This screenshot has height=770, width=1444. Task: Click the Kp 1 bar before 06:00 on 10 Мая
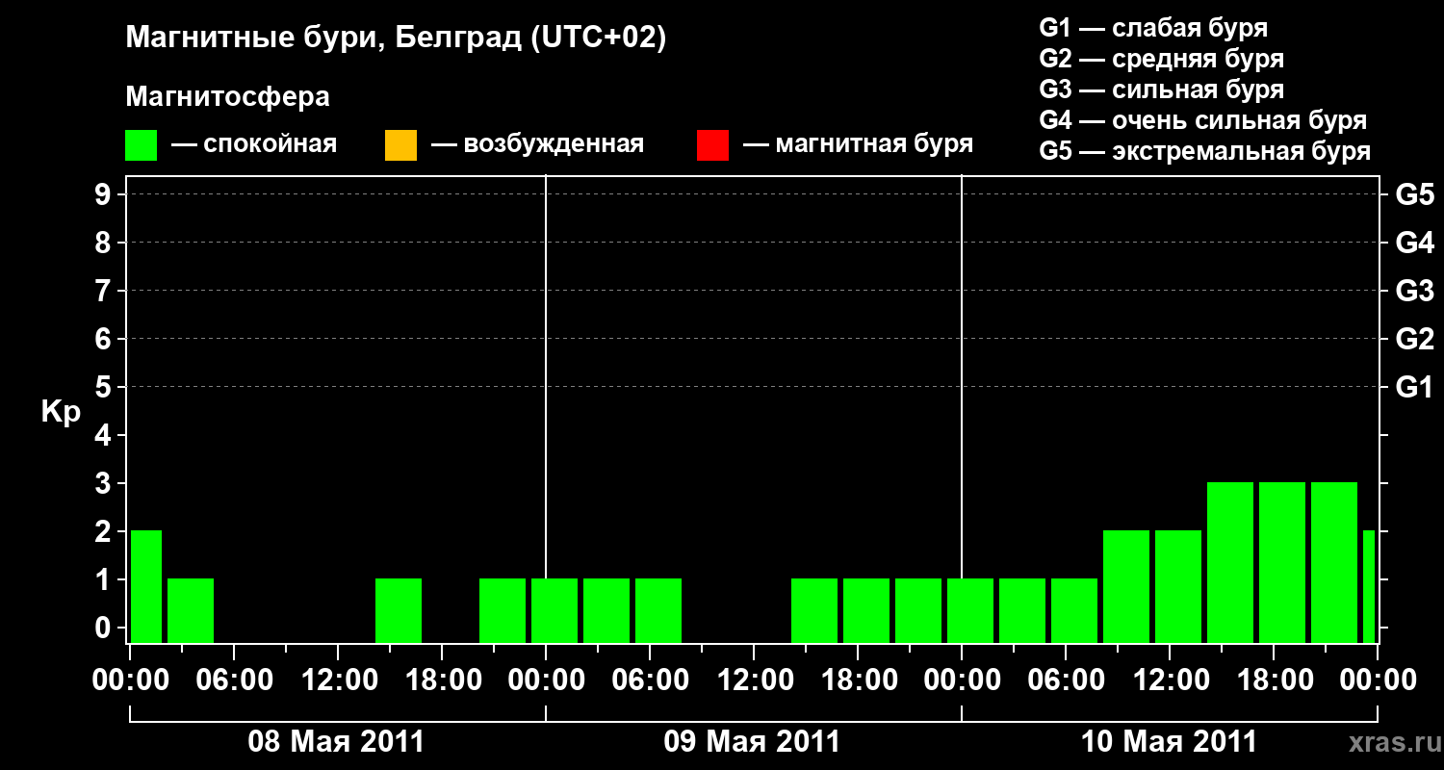tap(1022, 610)
